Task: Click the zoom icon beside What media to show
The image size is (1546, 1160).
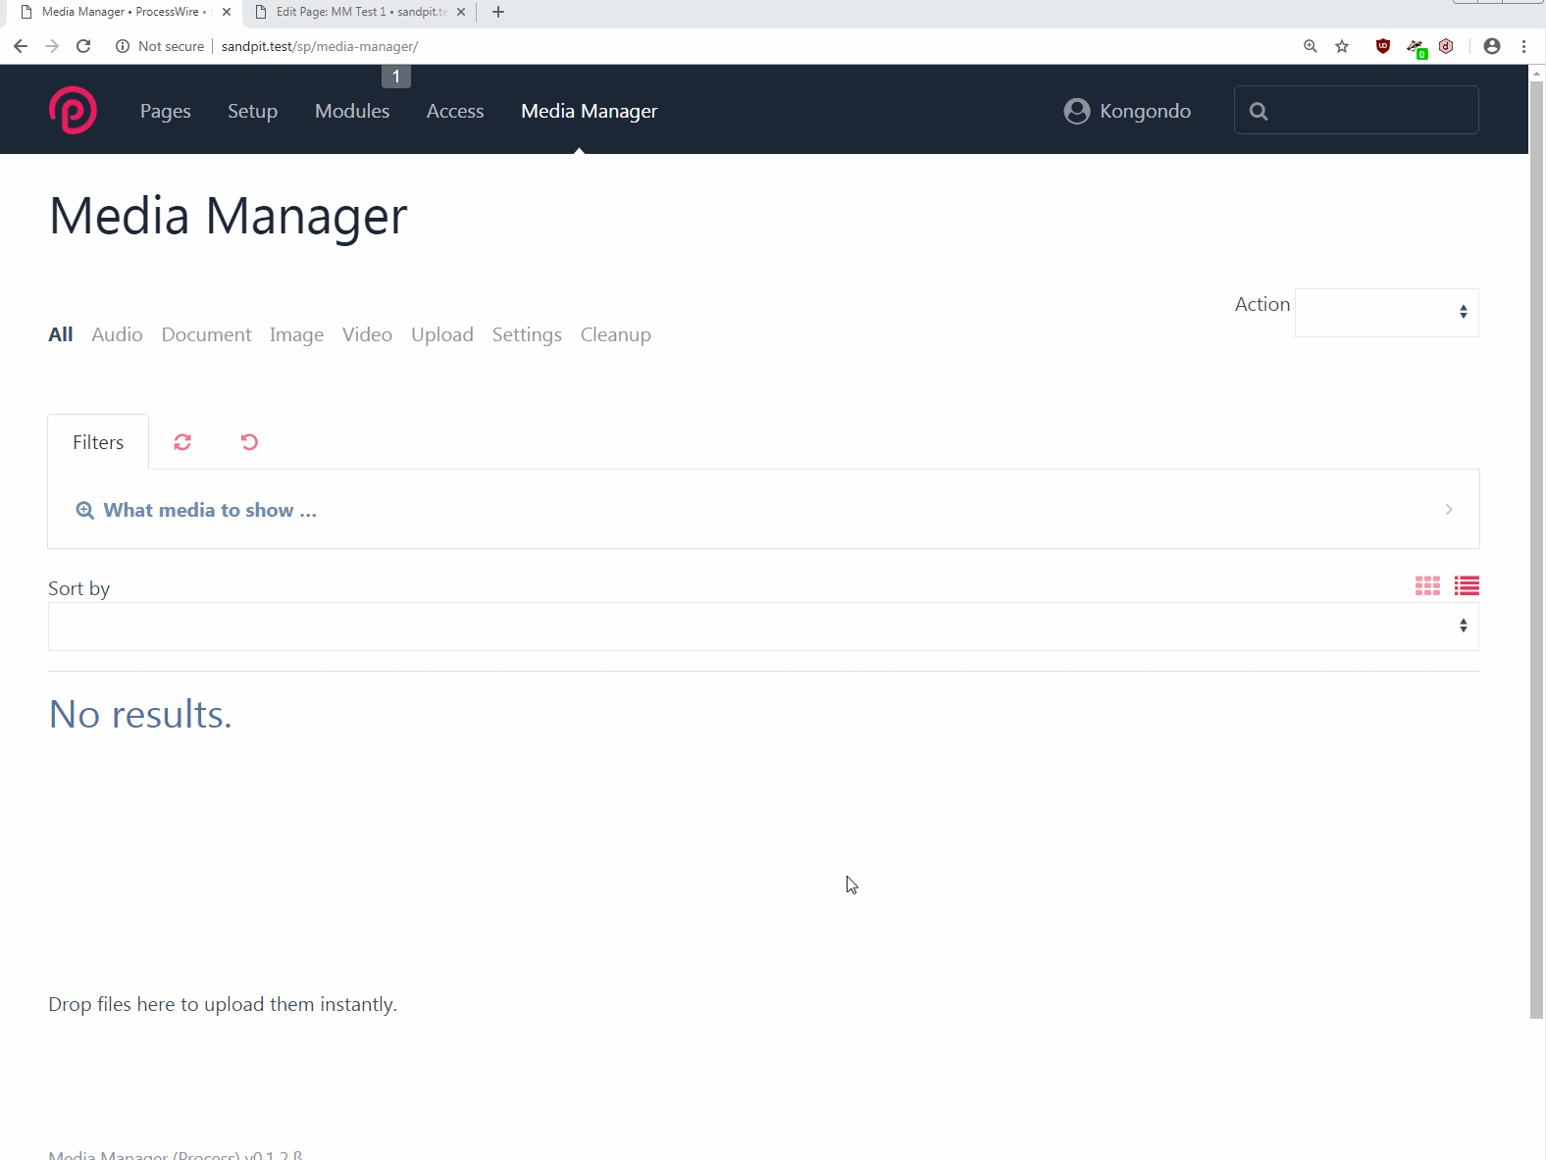Action: (x=85, y=510)
